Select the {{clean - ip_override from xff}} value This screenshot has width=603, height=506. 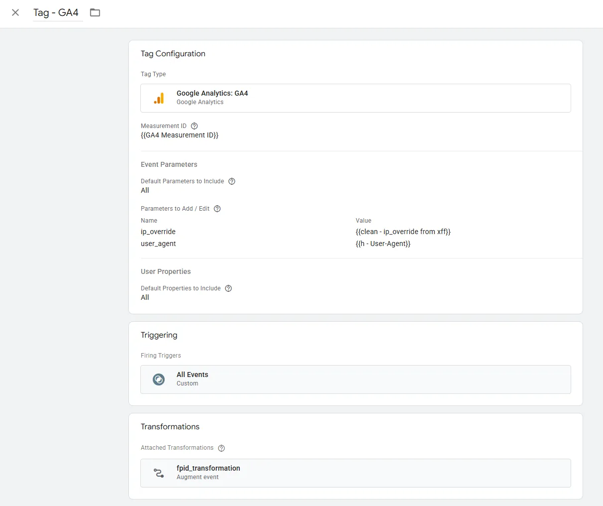coord(403,232)
